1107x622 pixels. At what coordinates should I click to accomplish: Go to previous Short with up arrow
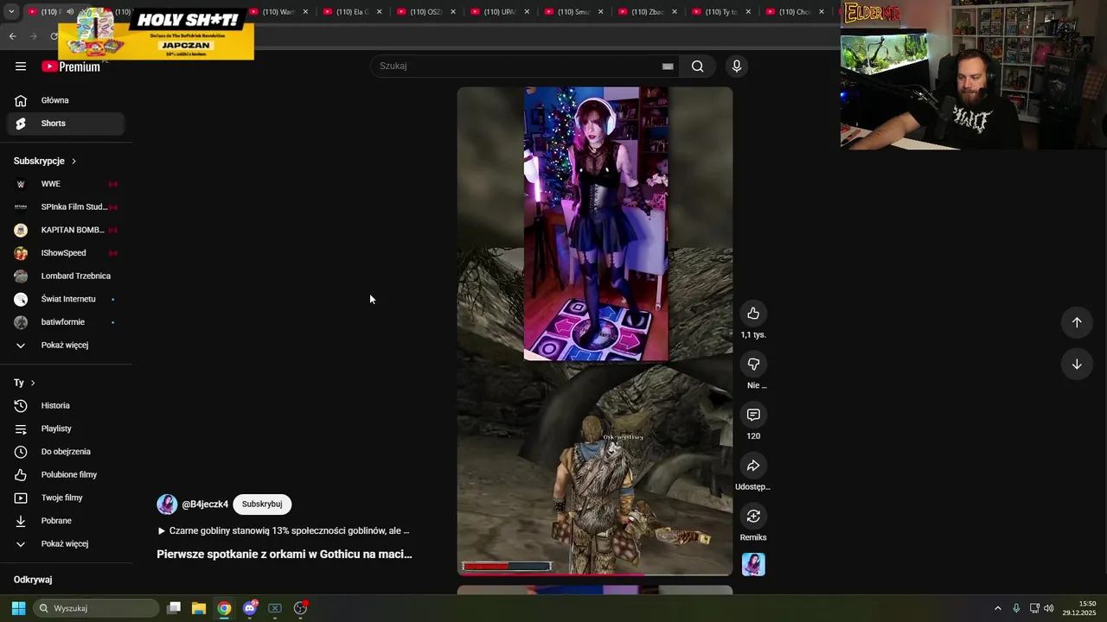[x=1077, y=322]
